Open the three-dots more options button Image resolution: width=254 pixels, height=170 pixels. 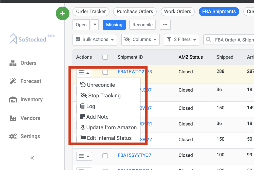coord(165,25)
